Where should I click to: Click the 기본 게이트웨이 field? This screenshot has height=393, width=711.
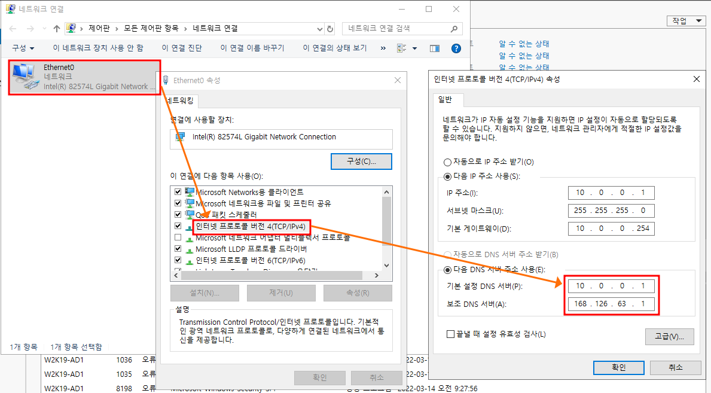click(611, 229)
